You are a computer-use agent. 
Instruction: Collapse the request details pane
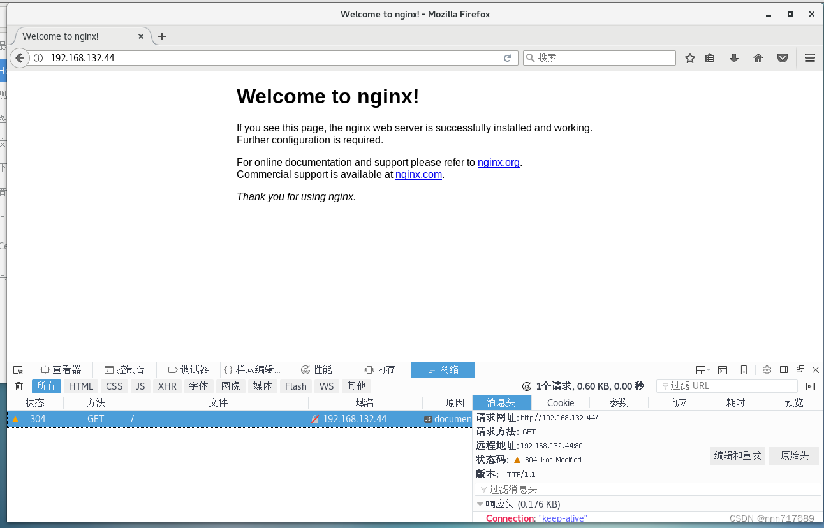click(811, 386)
